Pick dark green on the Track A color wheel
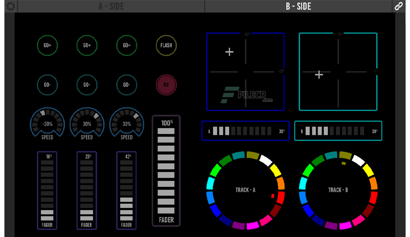 [225, 160]
